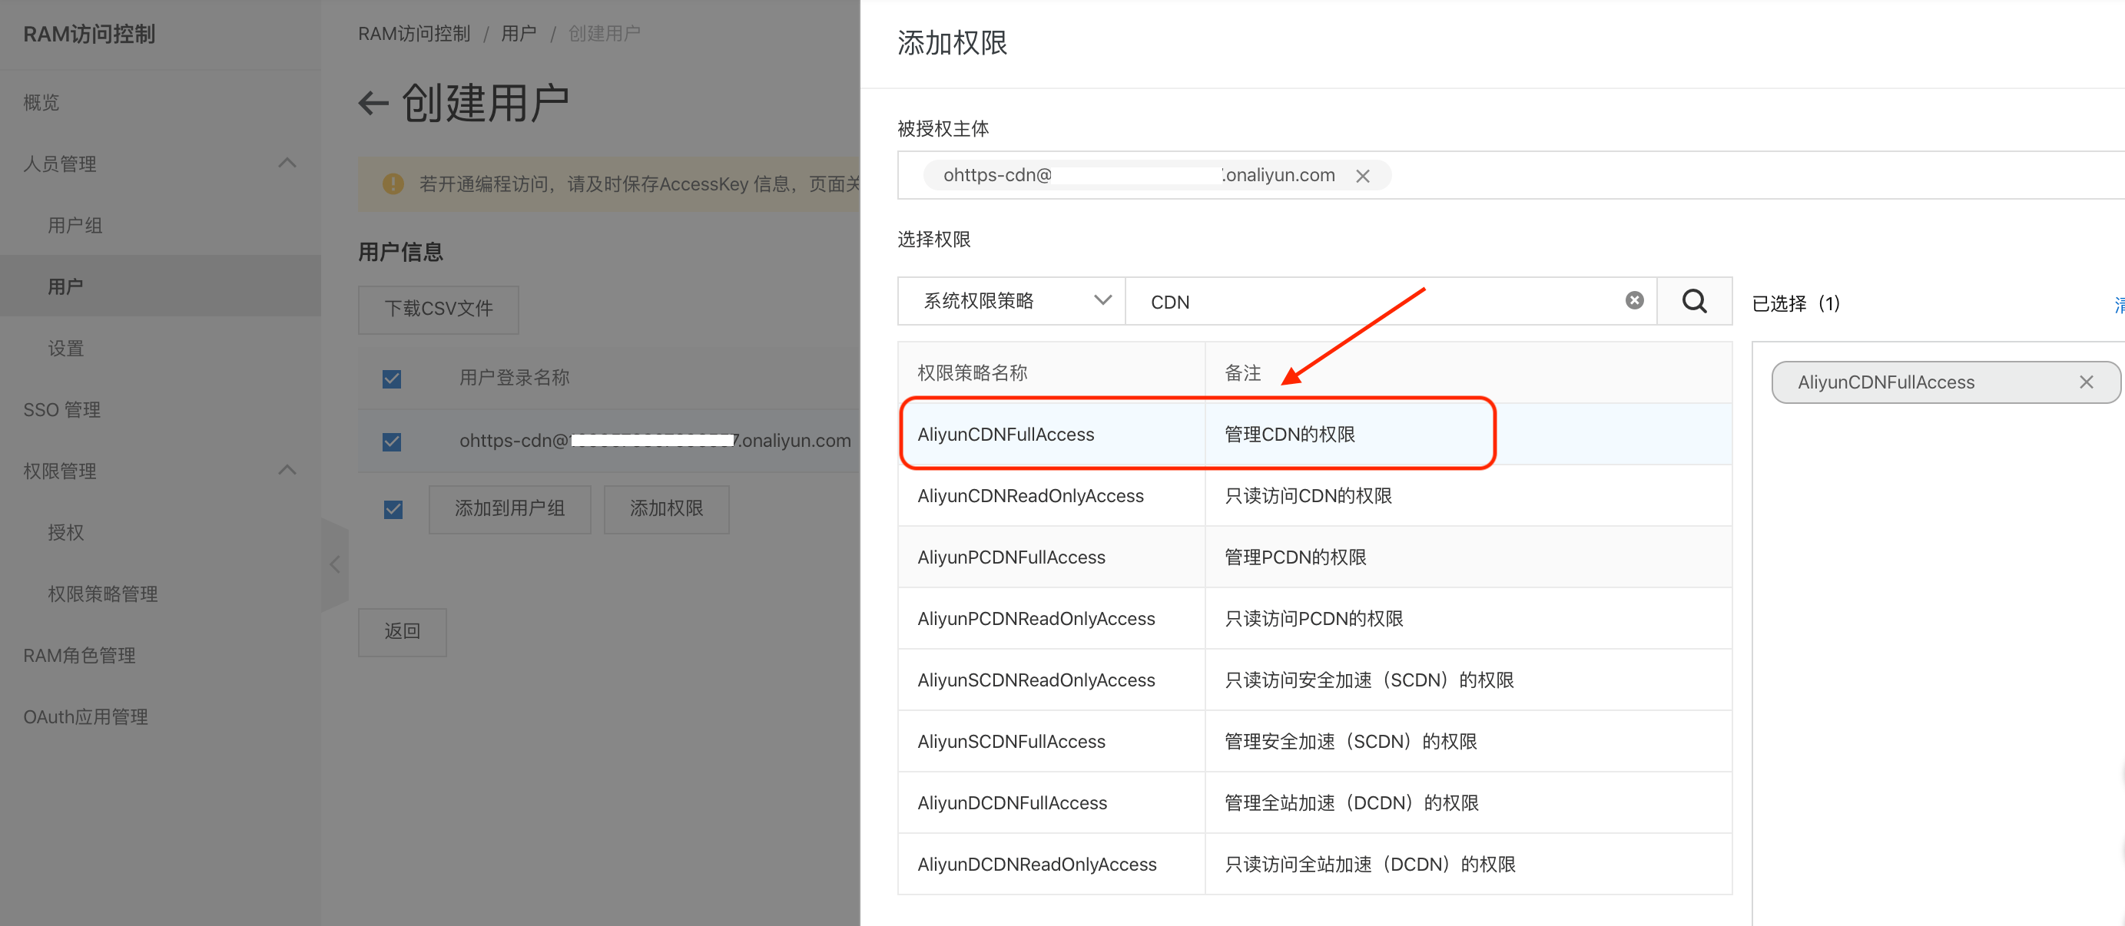Image resolution: width=2125 pixels, height=926 pixels.
Task: Clear the CDN search text
Action: pyautogui.click(x=1634, y=301)
